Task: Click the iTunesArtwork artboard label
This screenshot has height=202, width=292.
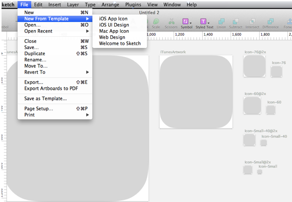Action: 173,52
